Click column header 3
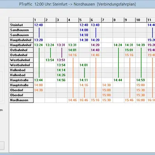155x155 pixels. pos(62,20)
